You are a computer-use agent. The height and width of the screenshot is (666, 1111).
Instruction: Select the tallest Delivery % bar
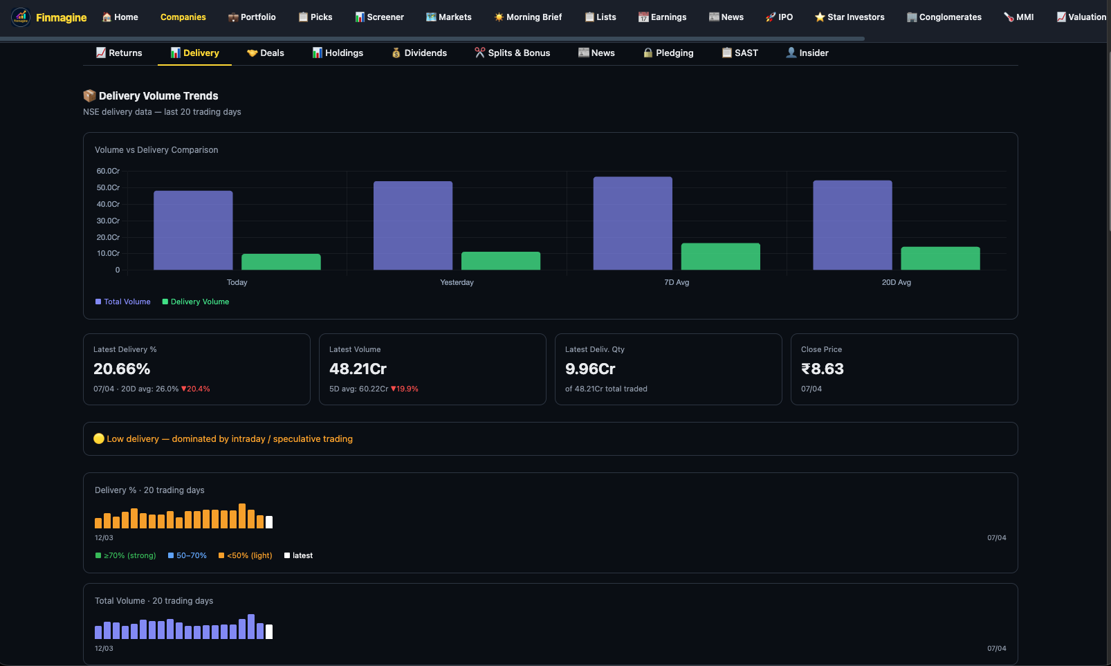[x=242, y=517]
